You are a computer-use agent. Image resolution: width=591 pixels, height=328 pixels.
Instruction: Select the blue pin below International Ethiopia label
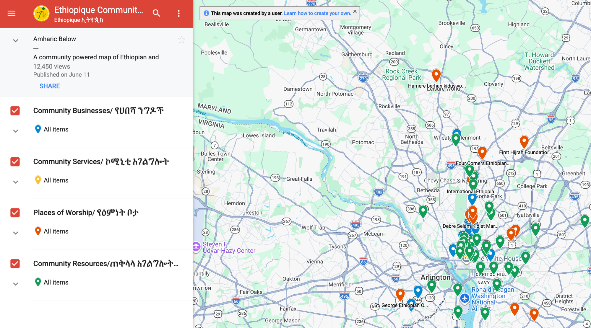pos(472,199)
